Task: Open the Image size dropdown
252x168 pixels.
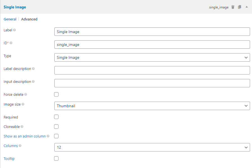Action: 152,106
